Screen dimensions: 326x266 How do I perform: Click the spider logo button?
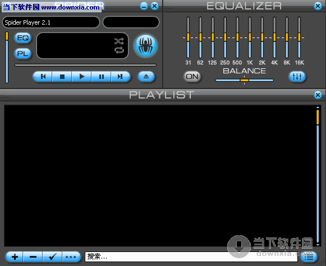pos(146,46)
